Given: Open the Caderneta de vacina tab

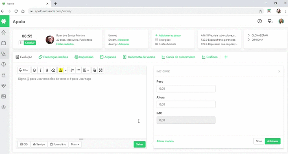Looking at the screenshot, I should coord(139,57).
